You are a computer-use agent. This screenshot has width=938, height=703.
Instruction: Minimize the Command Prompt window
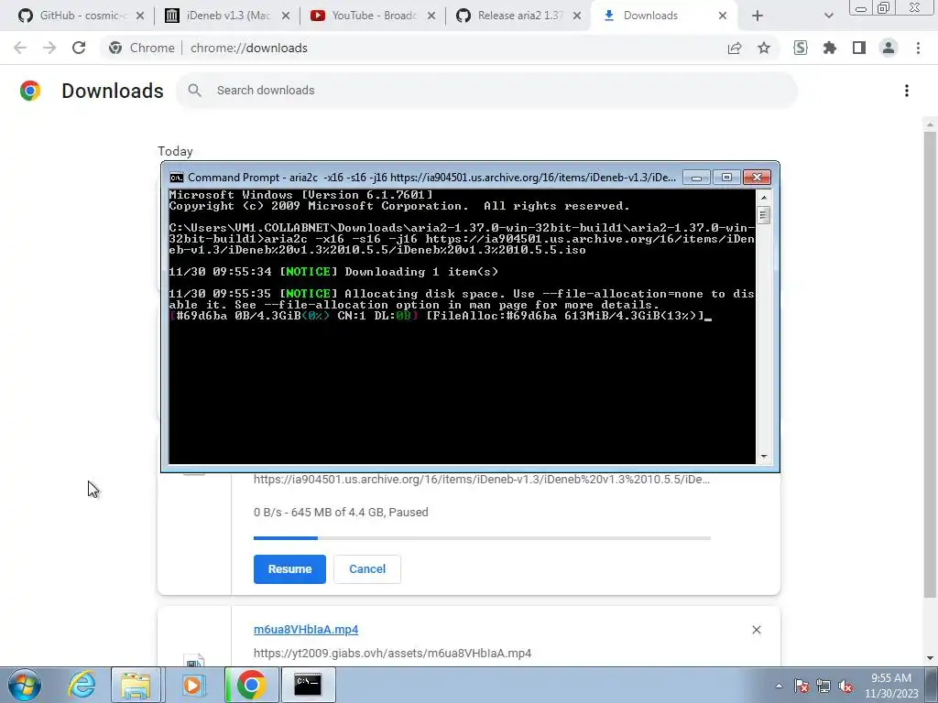696,178
